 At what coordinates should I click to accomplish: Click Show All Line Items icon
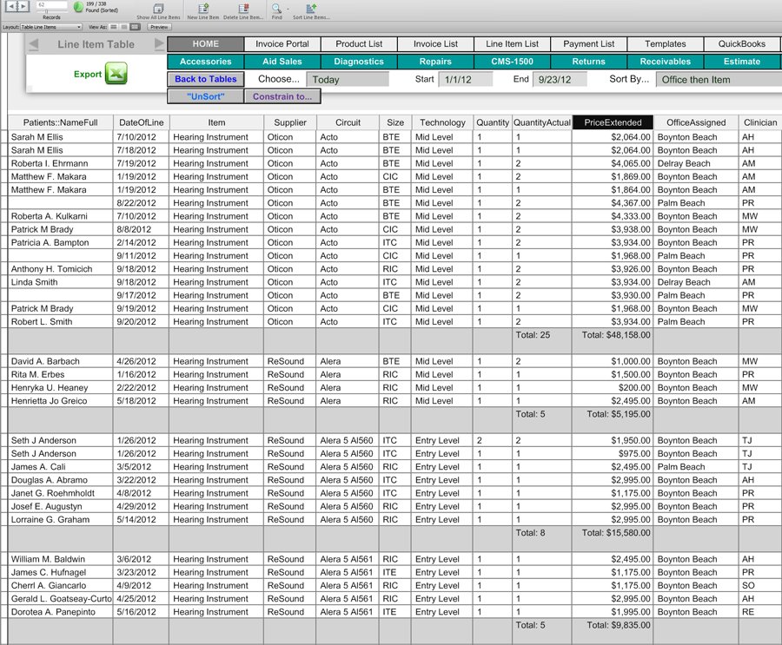tap(158, 9)
